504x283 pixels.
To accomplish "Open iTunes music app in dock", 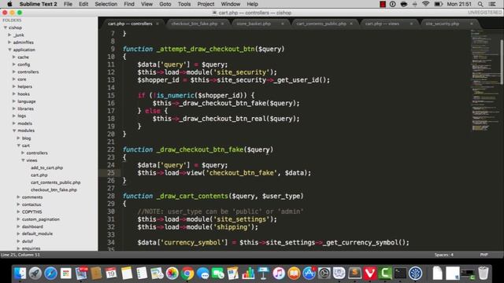I will [x=279, y=274].
